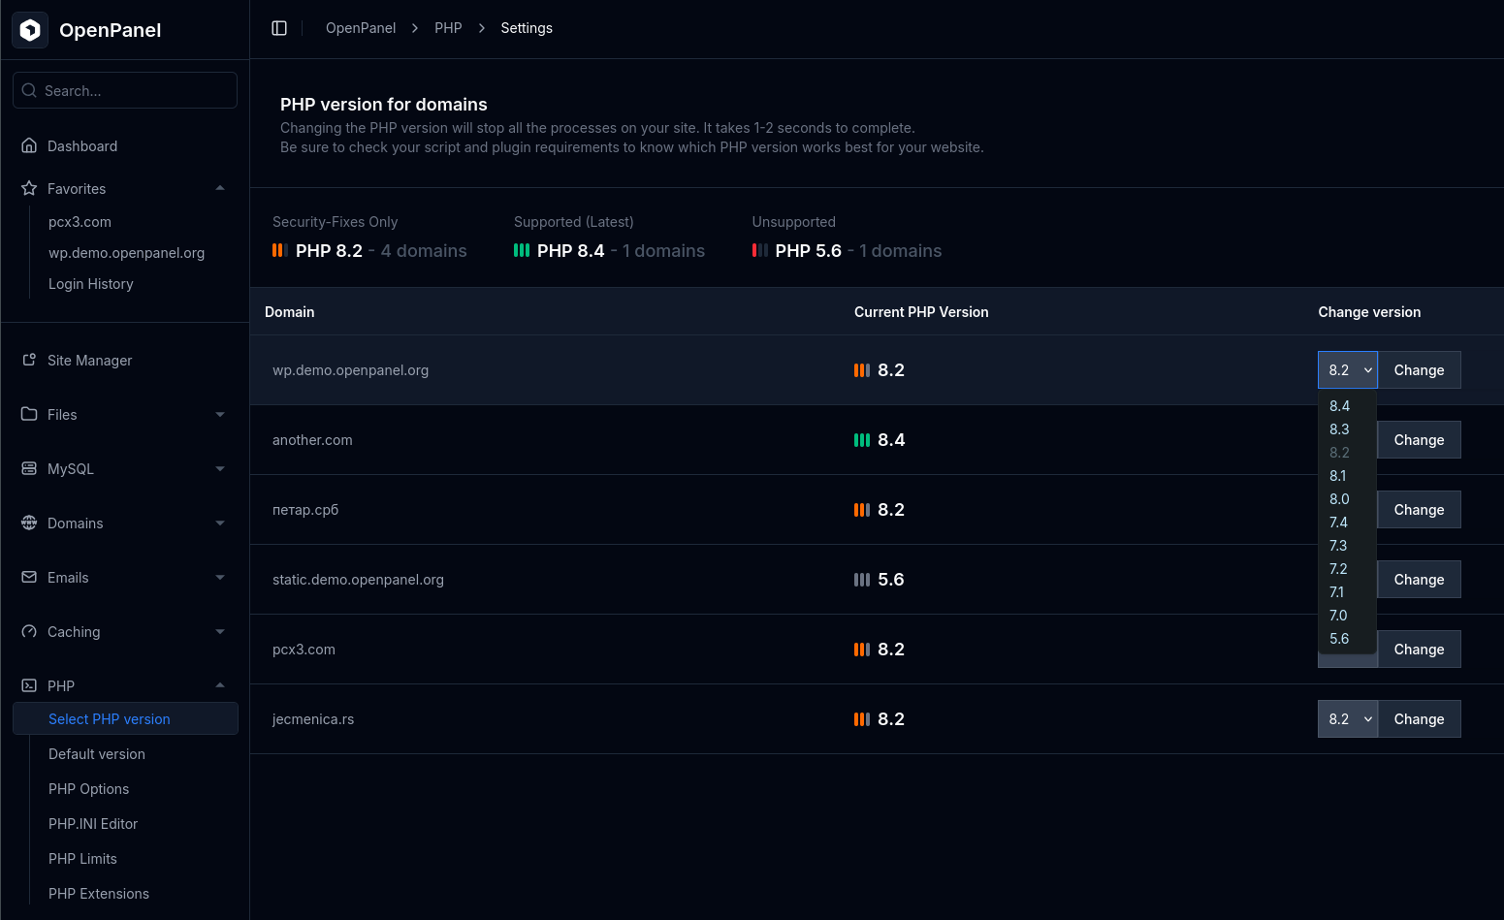Click status bars icon in jecmenica.rs row
Image resolution: width=1504 pixels, height=920 pixels.
click(862, 719)
